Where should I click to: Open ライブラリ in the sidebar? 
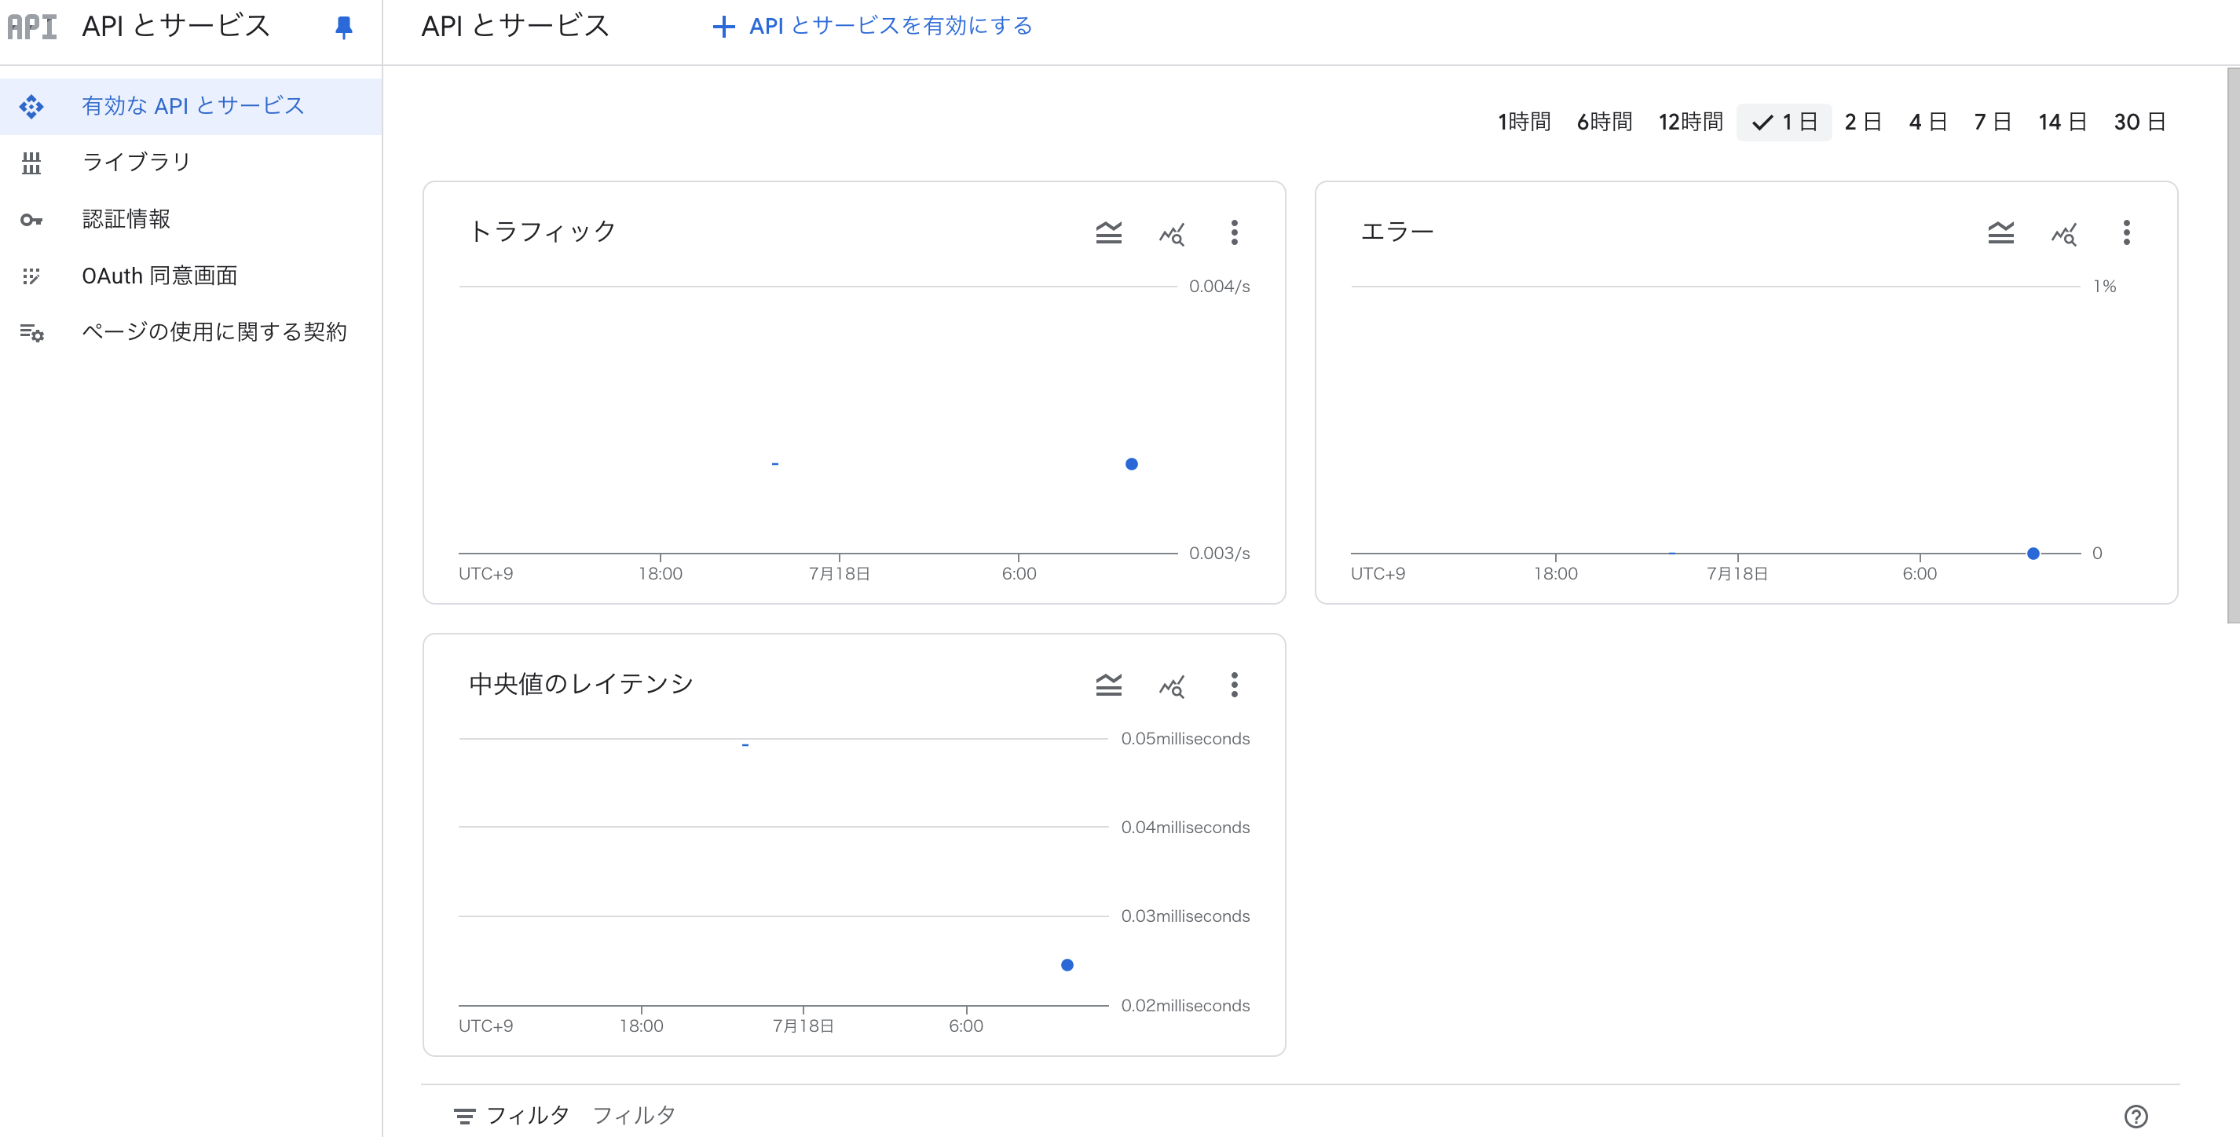pyautogui.click(x=136, y=162)
